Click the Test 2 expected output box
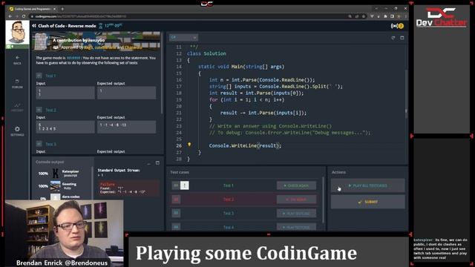 127,127
